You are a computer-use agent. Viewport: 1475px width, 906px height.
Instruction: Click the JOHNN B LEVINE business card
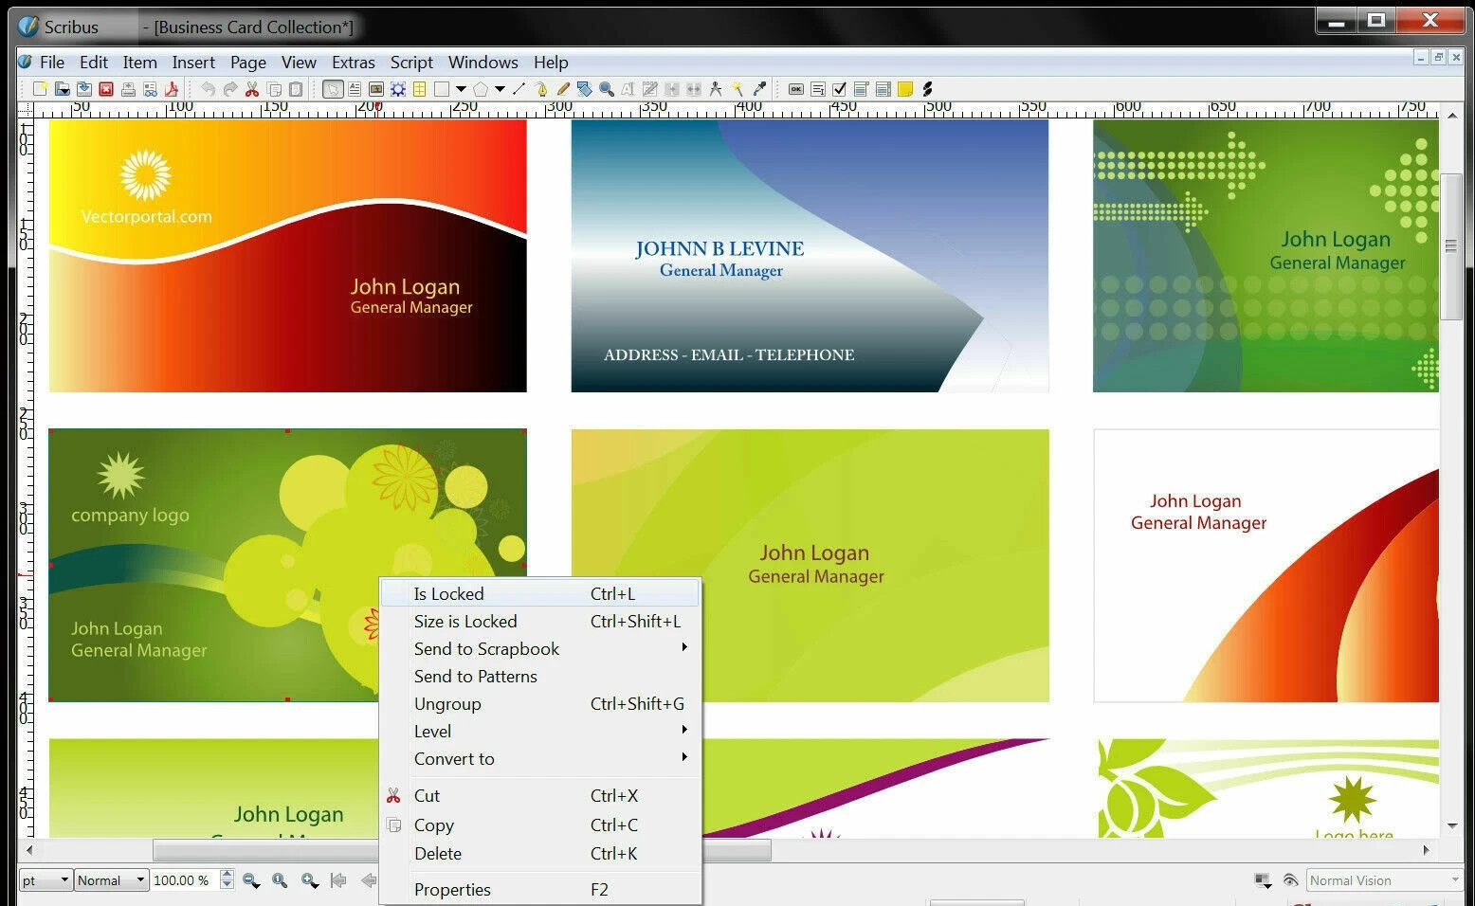click(810, 256)
